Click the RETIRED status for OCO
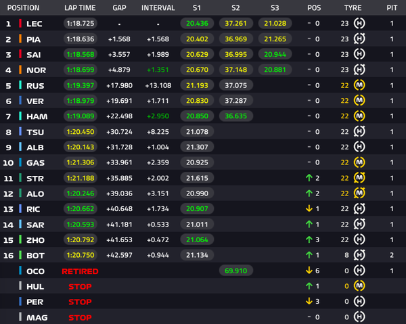 (80, 271)
